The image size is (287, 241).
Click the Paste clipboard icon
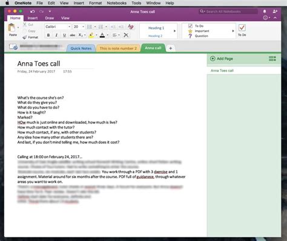click(x=12, y=28)
